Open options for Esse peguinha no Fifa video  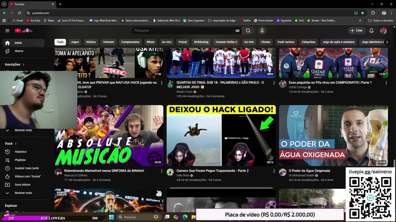click(x=386, y=83)
